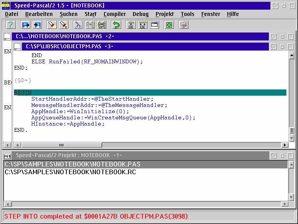298x224 pixels.
Task: Open the Hilfe menu
Action: tap(233, 14)
